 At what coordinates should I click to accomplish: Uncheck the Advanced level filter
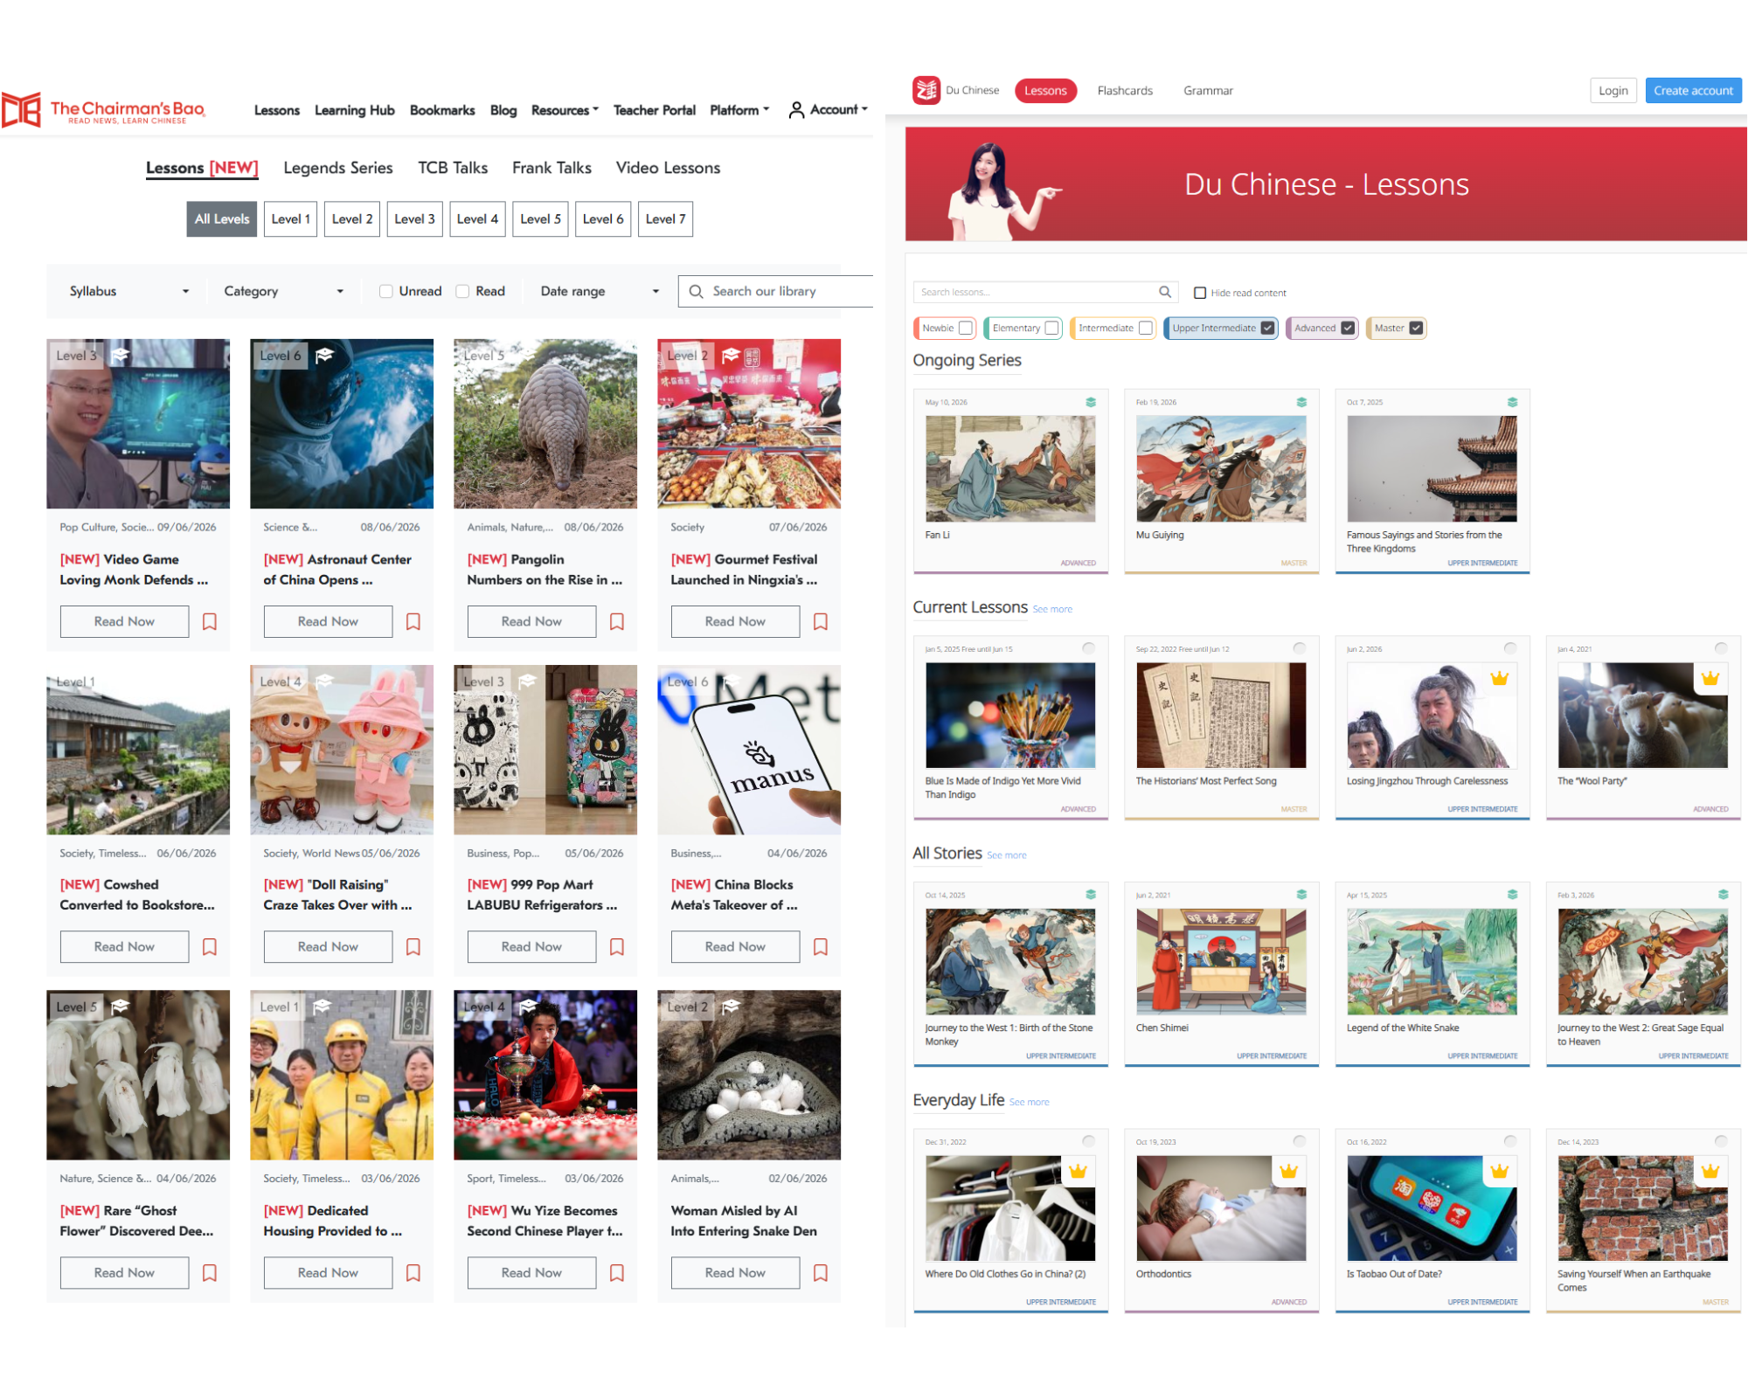pyautogui.click(x=1348, y=328)
